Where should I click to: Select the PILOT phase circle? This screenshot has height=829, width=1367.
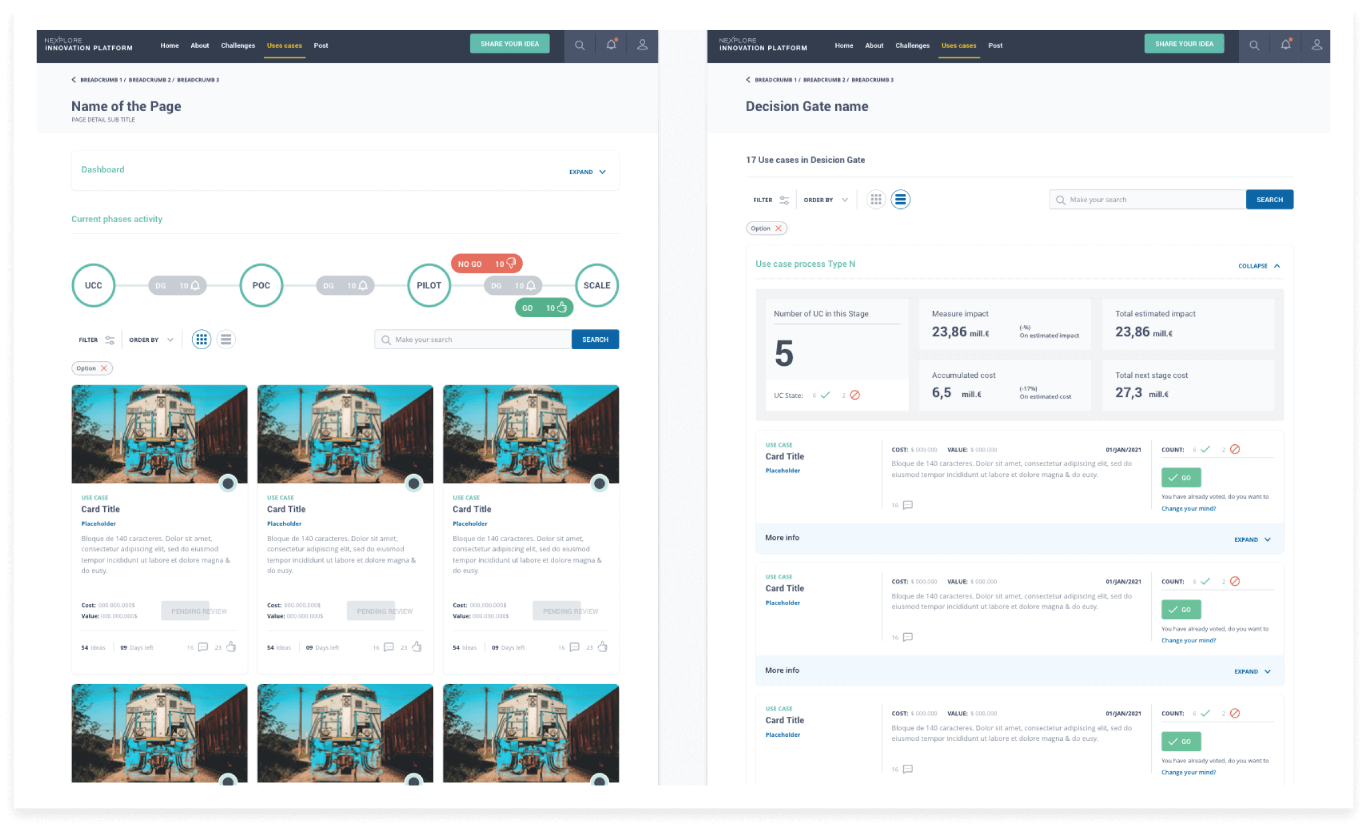[429, 285]
